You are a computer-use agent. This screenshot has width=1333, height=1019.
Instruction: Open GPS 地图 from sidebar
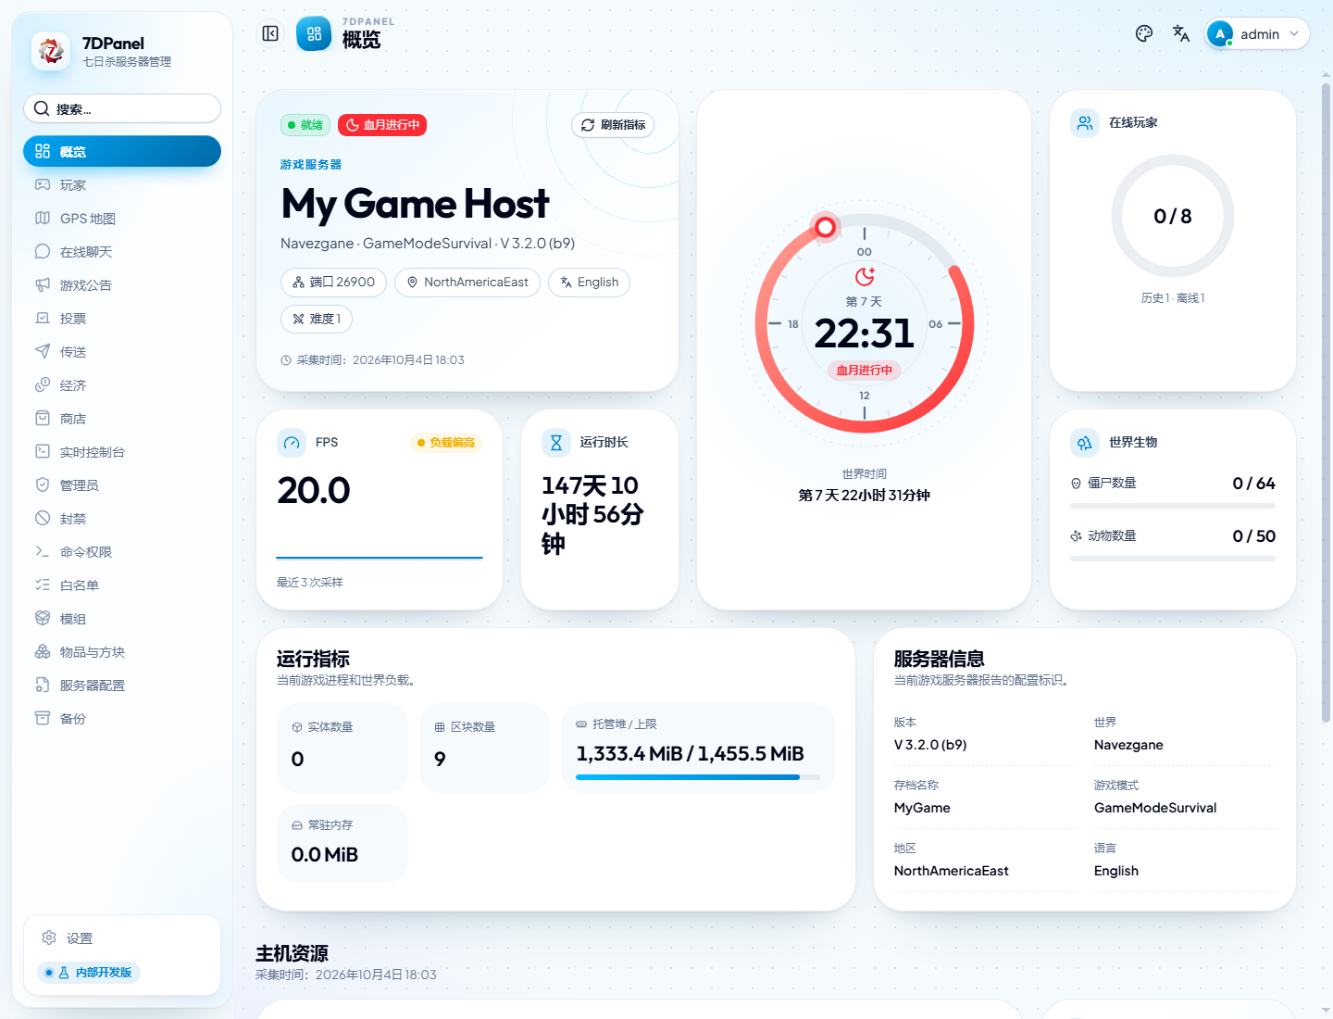point(122,218)
